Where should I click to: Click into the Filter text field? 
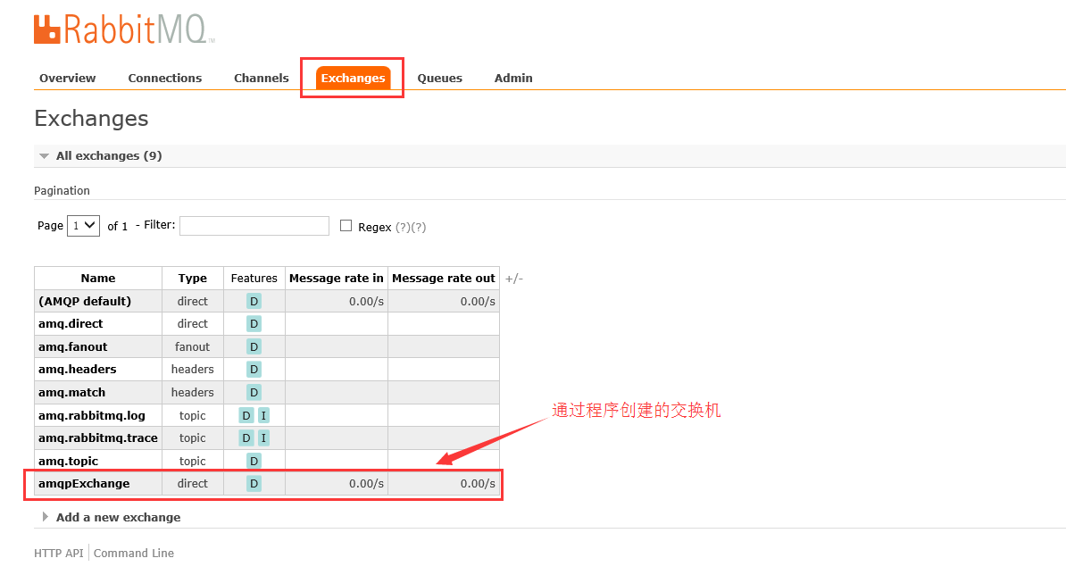click(x=254, y=226)
